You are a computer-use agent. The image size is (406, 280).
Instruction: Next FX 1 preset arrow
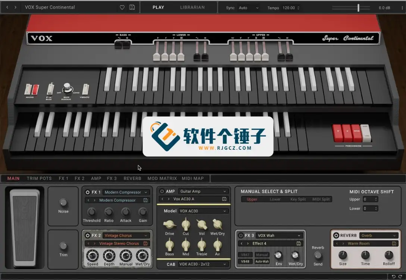point(94,200)
